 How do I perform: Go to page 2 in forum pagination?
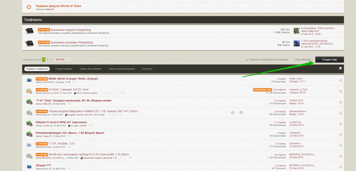coord(47,60)
